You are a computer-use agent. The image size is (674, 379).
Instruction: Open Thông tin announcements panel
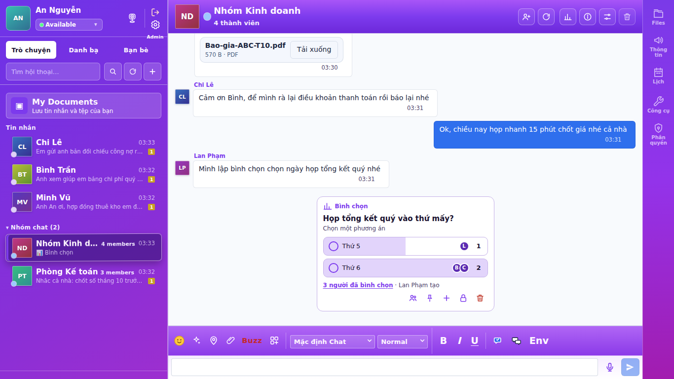click(658, 46)
